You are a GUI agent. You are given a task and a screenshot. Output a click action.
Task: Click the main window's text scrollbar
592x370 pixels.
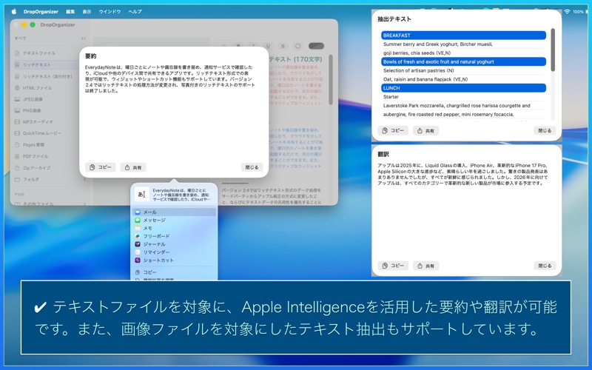(x=331, y=80)
